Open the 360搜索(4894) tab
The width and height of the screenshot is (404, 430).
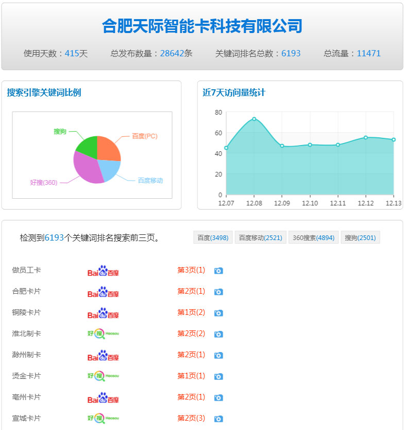313,237
